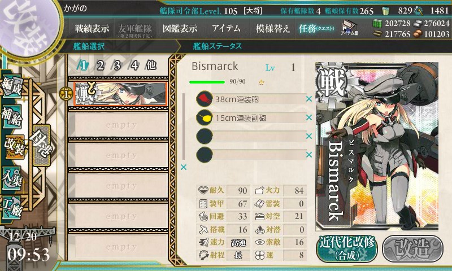The height and width of the screenshot is (271, 452).
Task: Remove the 38cm連装砲 with its X
Action: tap(309, 99)
